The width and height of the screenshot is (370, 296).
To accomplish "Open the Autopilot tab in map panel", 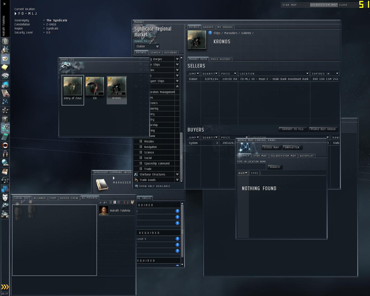I will click(x=307, y=156).
